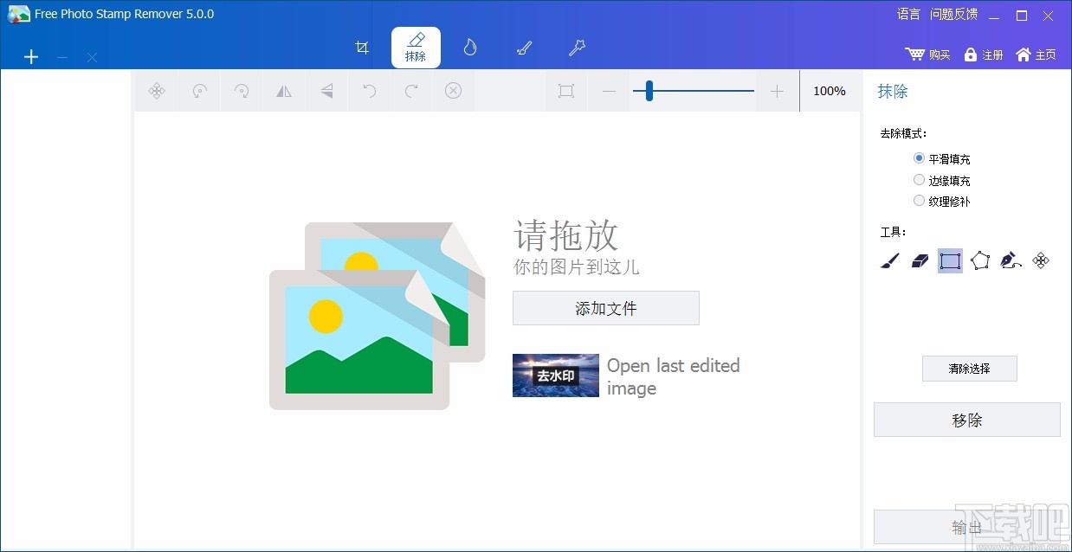Click the 添加文件 button

605,308
